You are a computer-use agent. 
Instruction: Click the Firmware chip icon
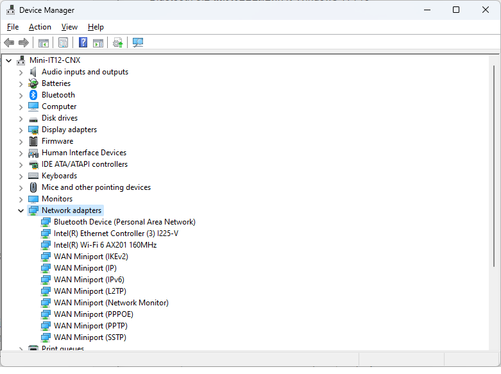pyautogui.click(x=33, y=141)
